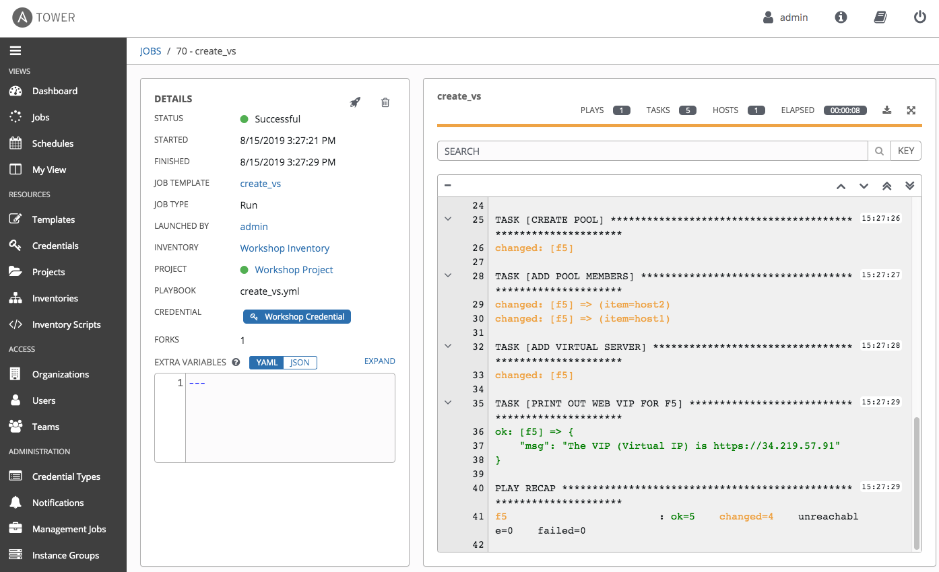Image resolution: width=939 pixels, height=572 pixels.
Task: Click the 'changed: [f5] => (item=host2)' line
Action: click(583, 305)
